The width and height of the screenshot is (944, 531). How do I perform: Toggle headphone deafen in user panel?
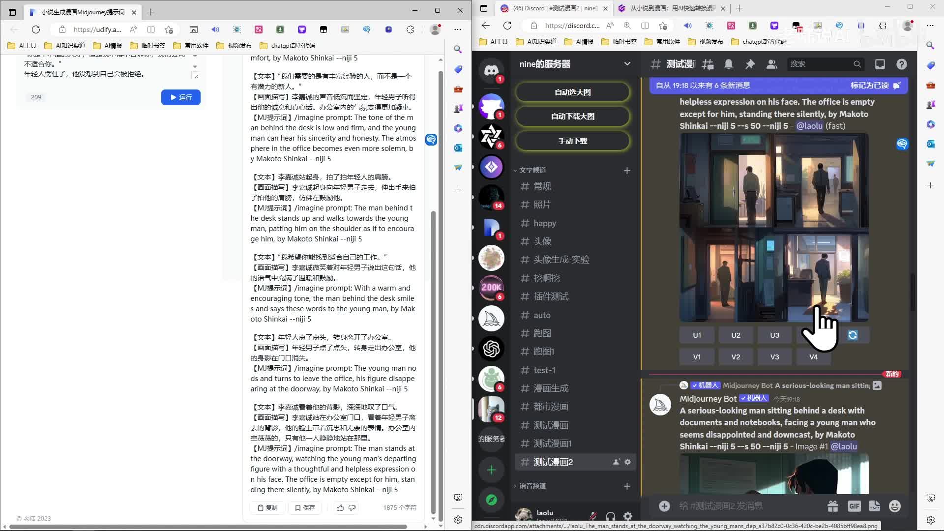point(611,516)
